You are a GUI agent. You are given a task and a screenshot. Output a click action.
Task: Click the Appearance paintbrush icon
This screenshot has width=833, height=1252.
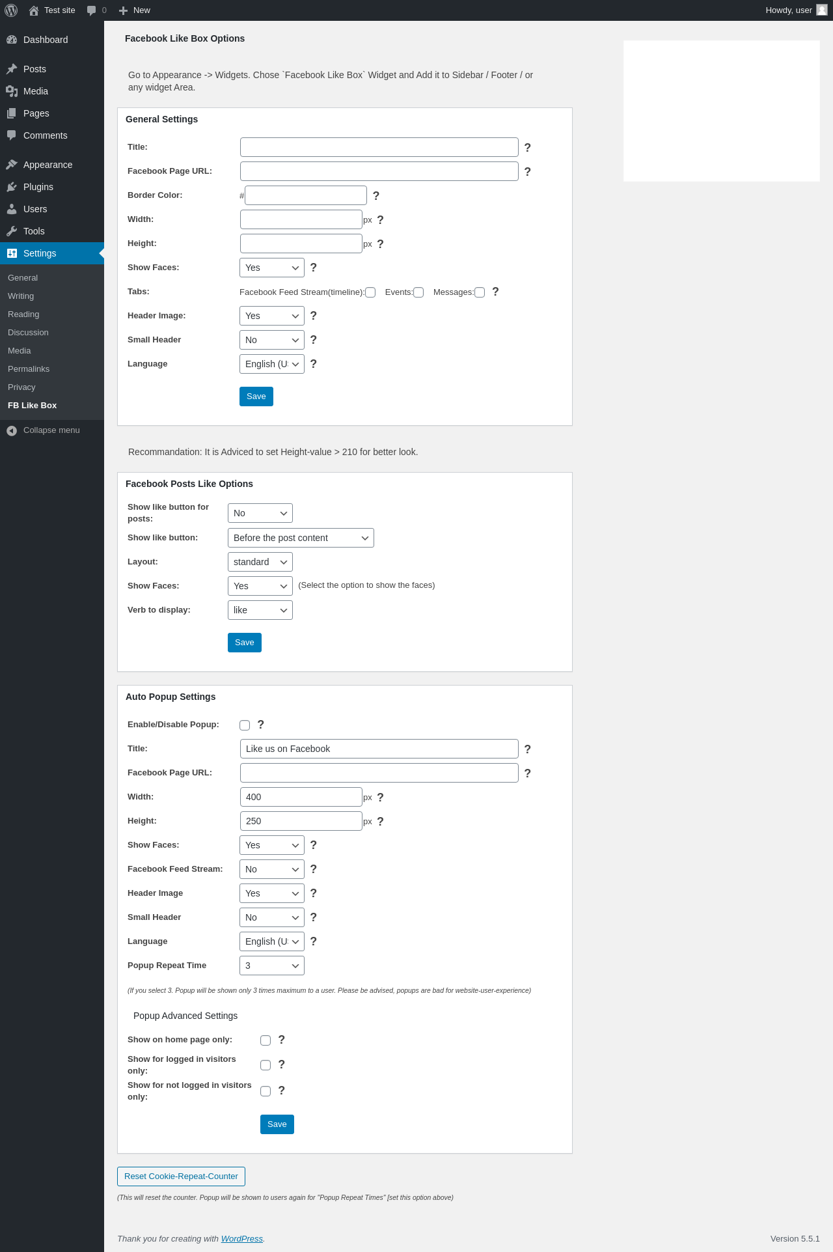[12, 165]
